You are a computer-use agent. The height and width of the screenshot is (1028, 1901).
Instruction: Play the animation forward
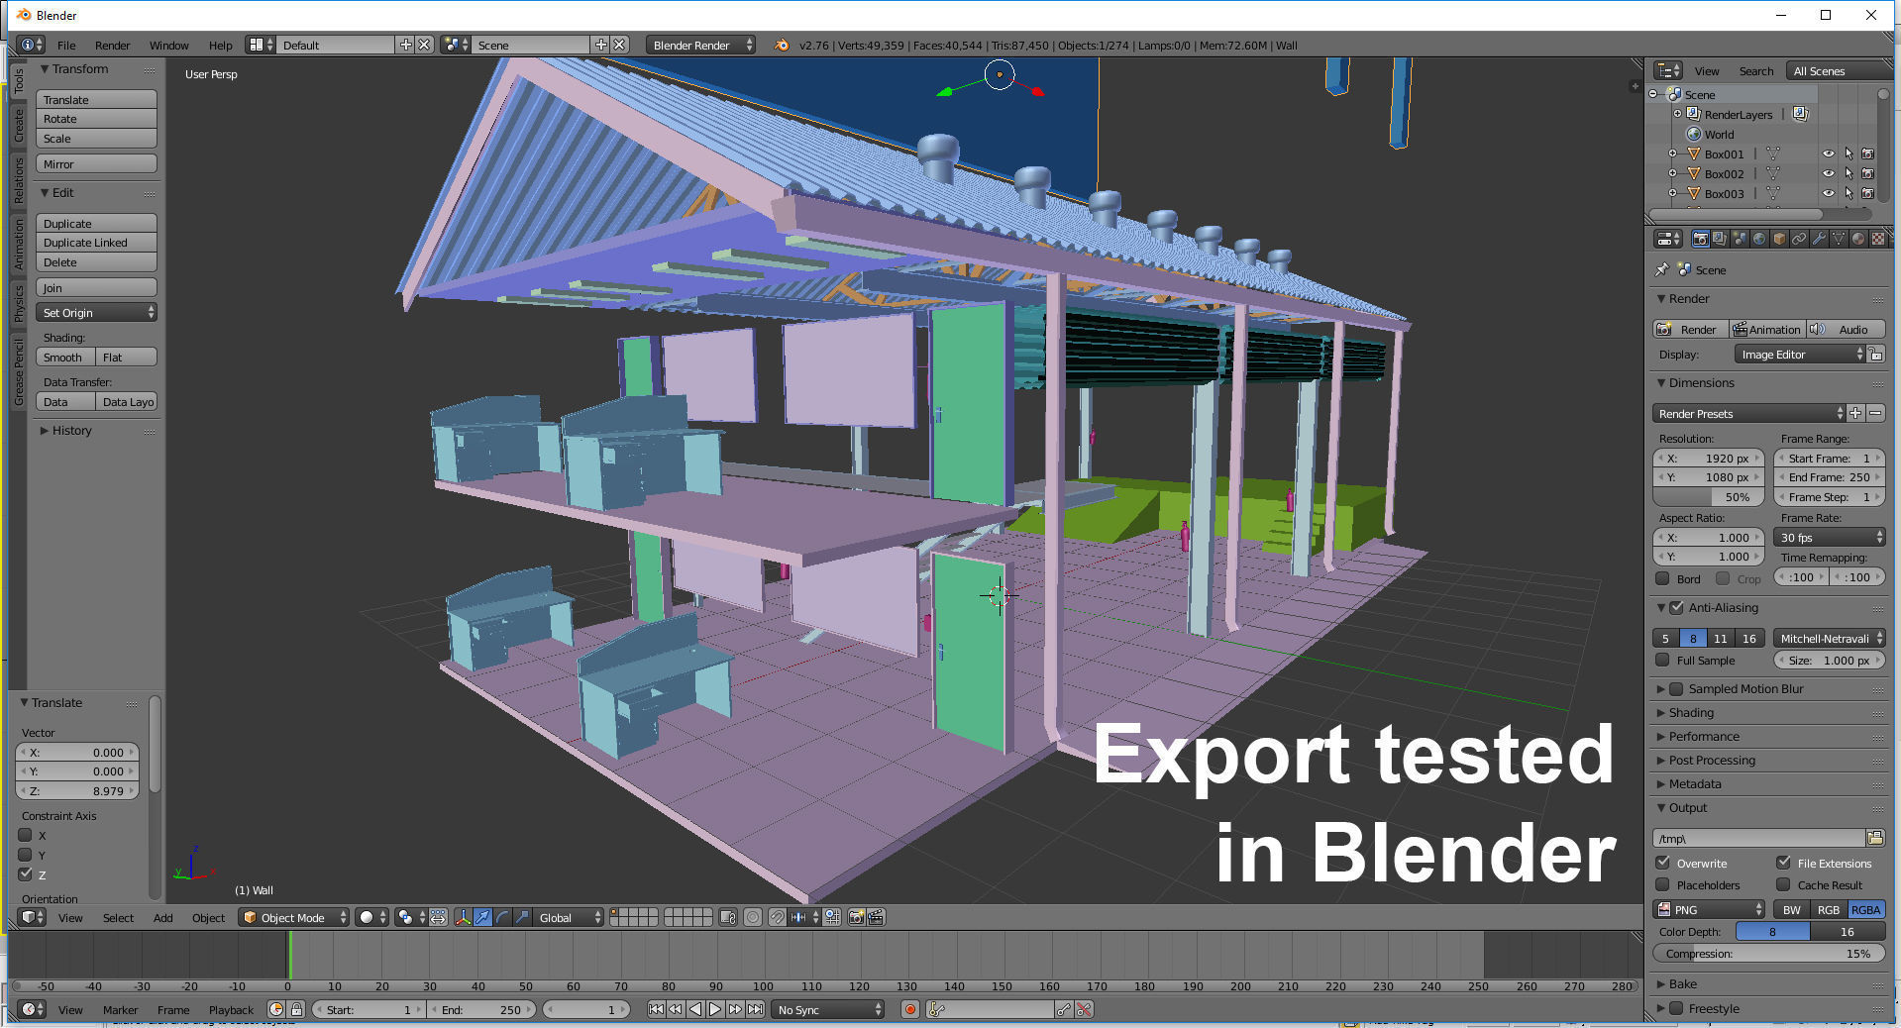click(x=715, y=1009)
